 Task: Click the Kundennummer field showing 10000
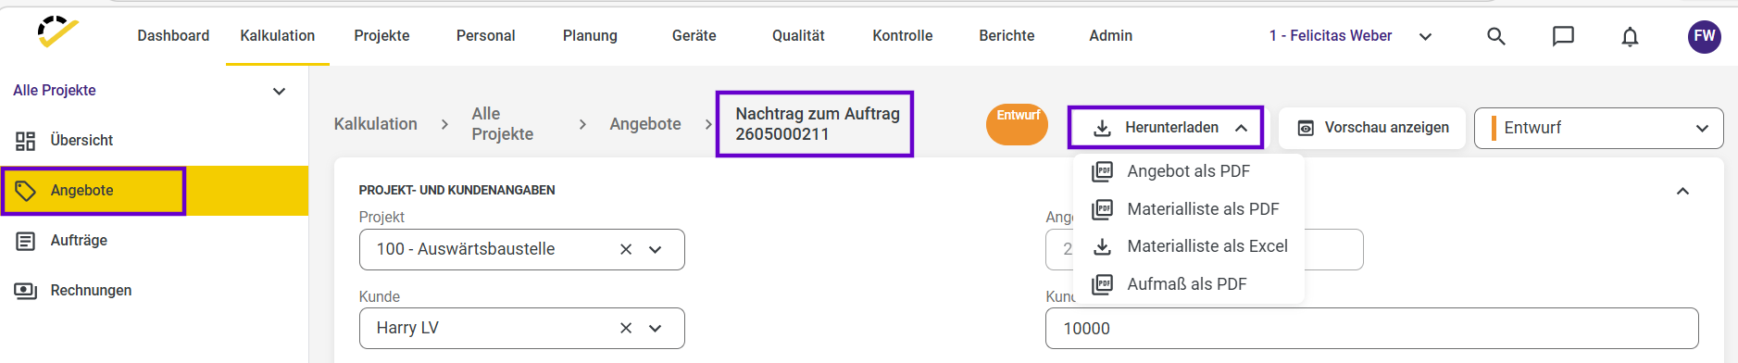1371,328
